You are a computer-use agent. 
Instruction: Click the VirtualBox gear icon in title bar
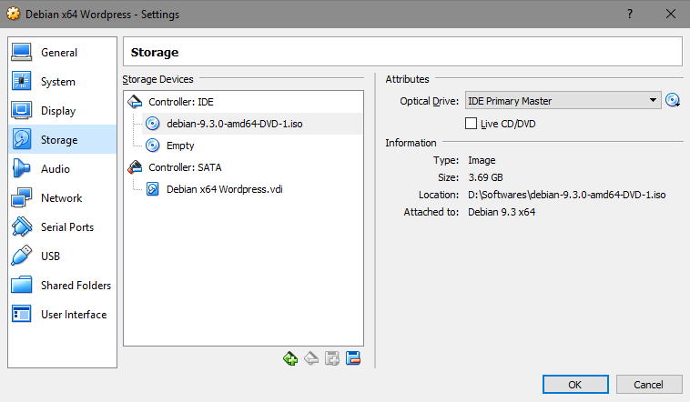(x=14, y=14)
